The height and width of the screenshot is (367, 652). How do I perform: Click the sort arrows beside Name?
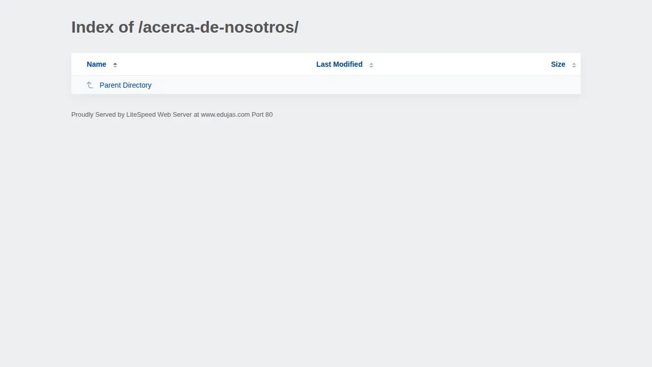pos(115,65)
